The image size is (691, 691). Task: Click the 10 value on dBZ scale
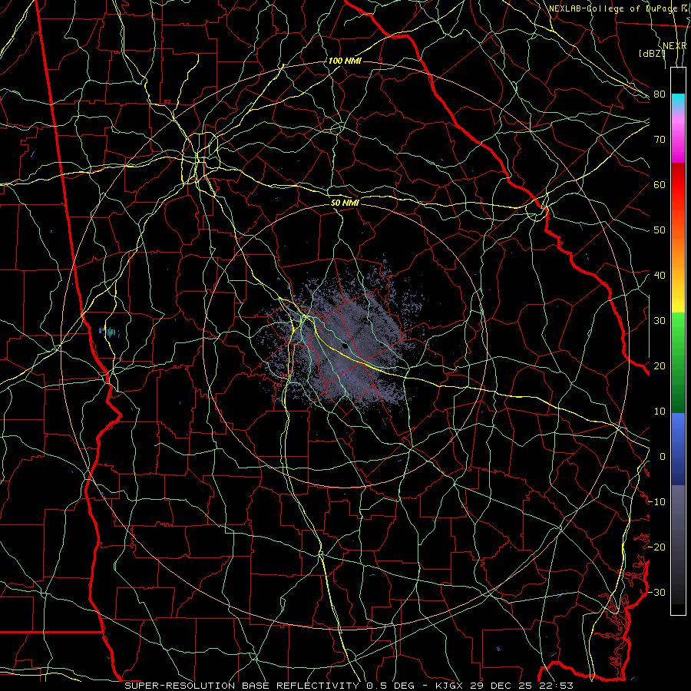660,412
